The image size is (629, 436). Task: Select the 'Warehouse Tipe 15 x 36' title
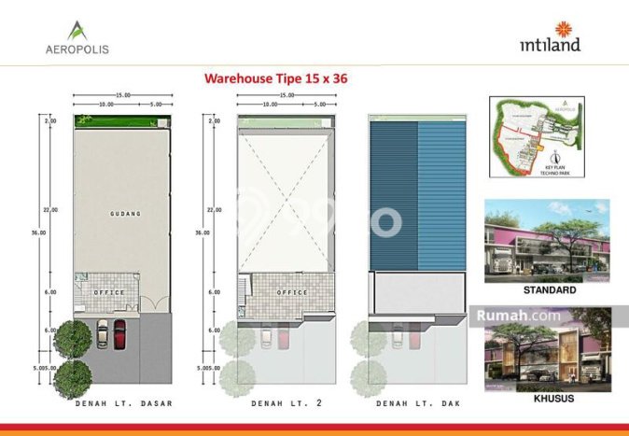pyautogui.click(x=275, y=77)
